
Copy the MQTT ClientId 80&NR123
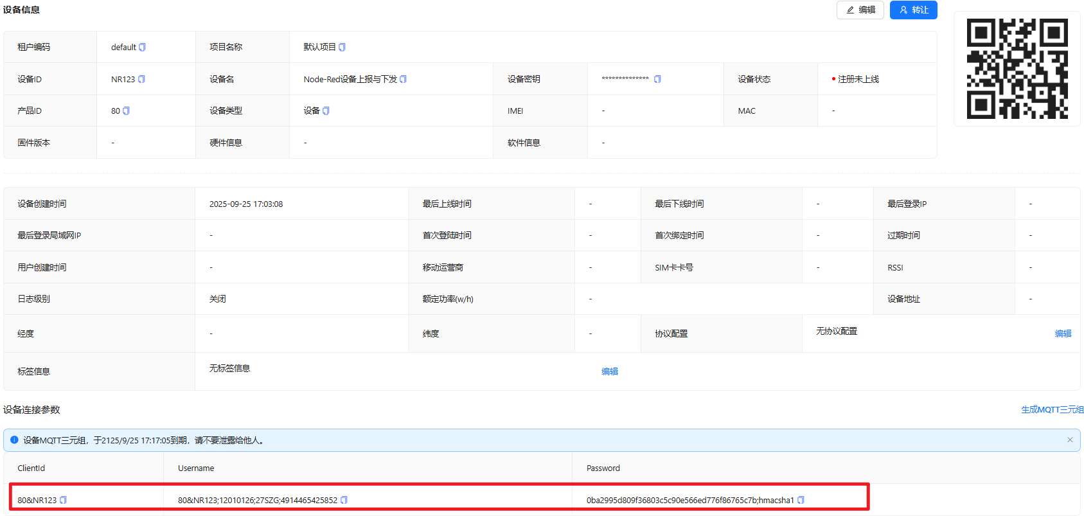(63, 500)
